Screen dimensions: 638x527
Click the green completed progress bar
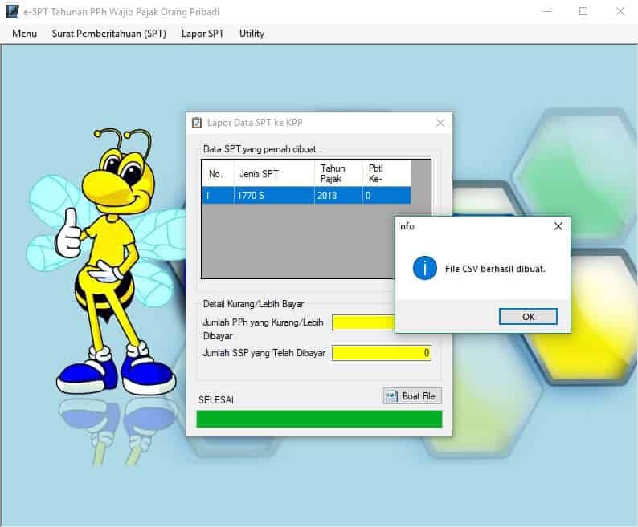tap(320, 419)
